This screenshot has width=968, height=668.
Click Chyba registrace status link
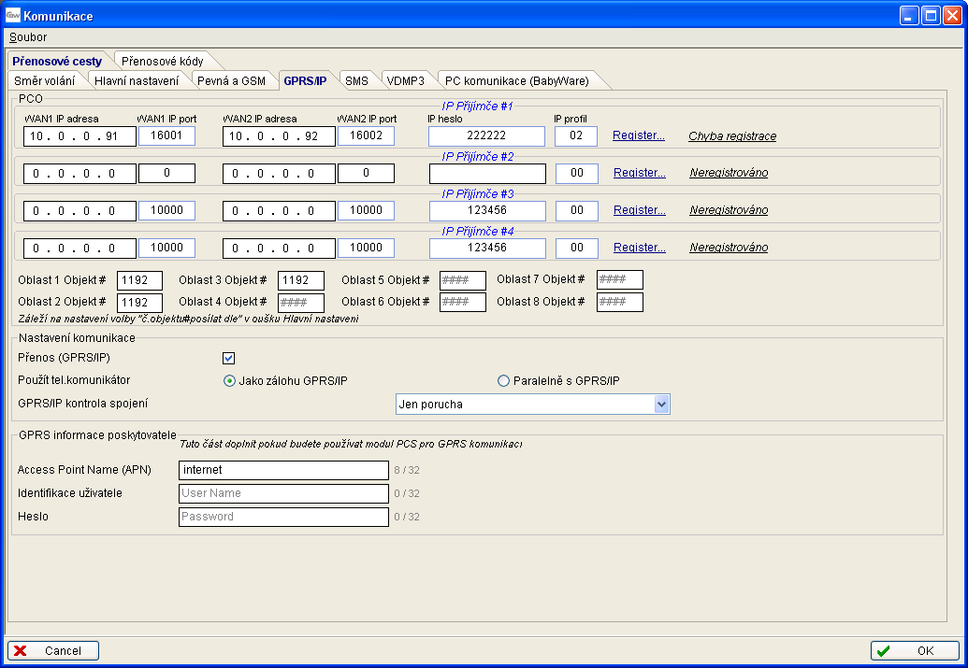[732, 136]
